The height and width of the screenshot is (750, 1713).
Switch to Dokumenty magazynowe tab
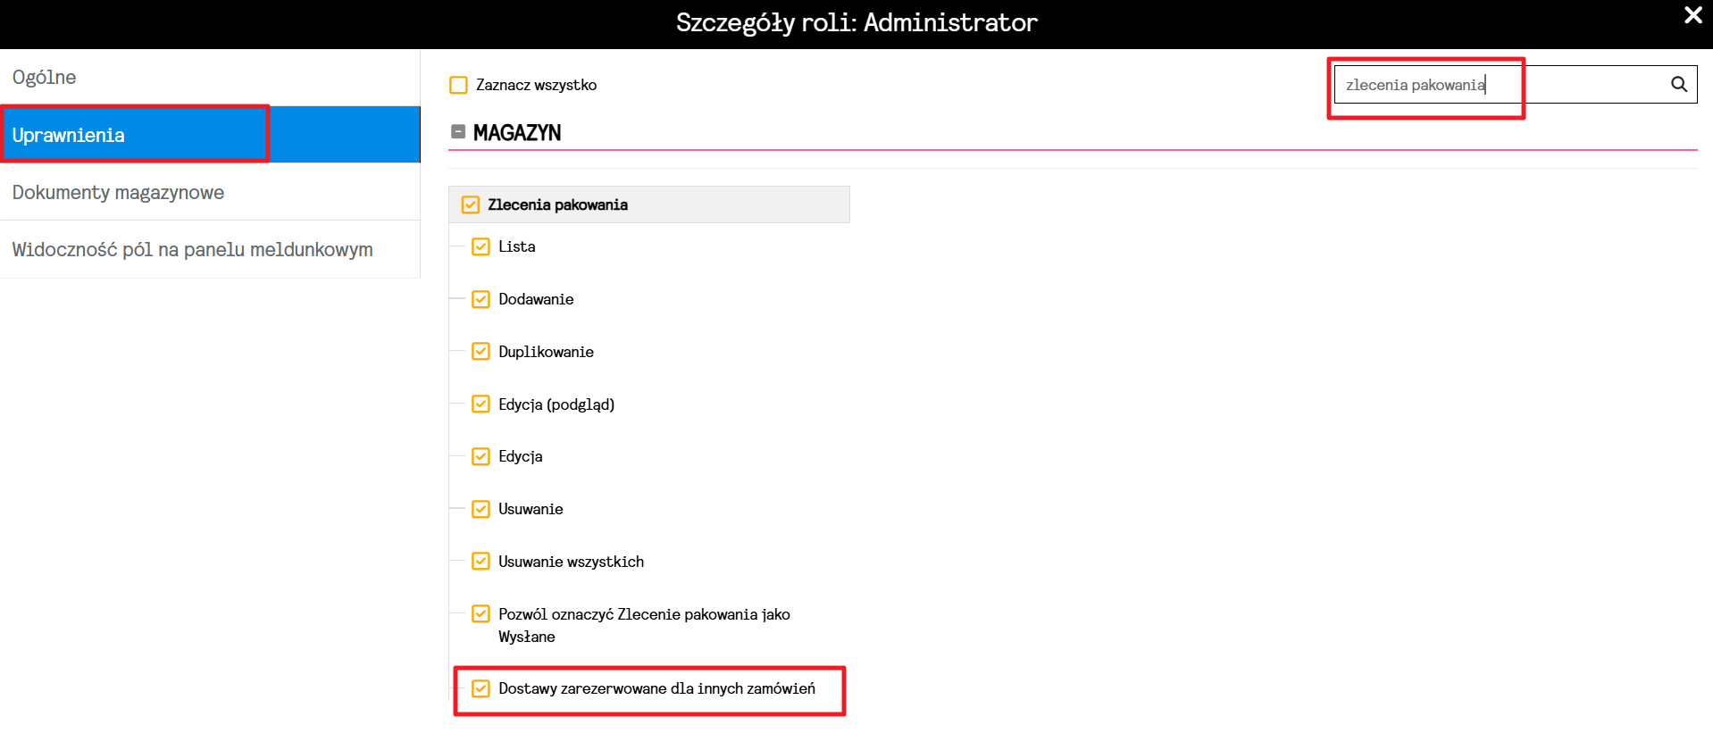(210, 192)
